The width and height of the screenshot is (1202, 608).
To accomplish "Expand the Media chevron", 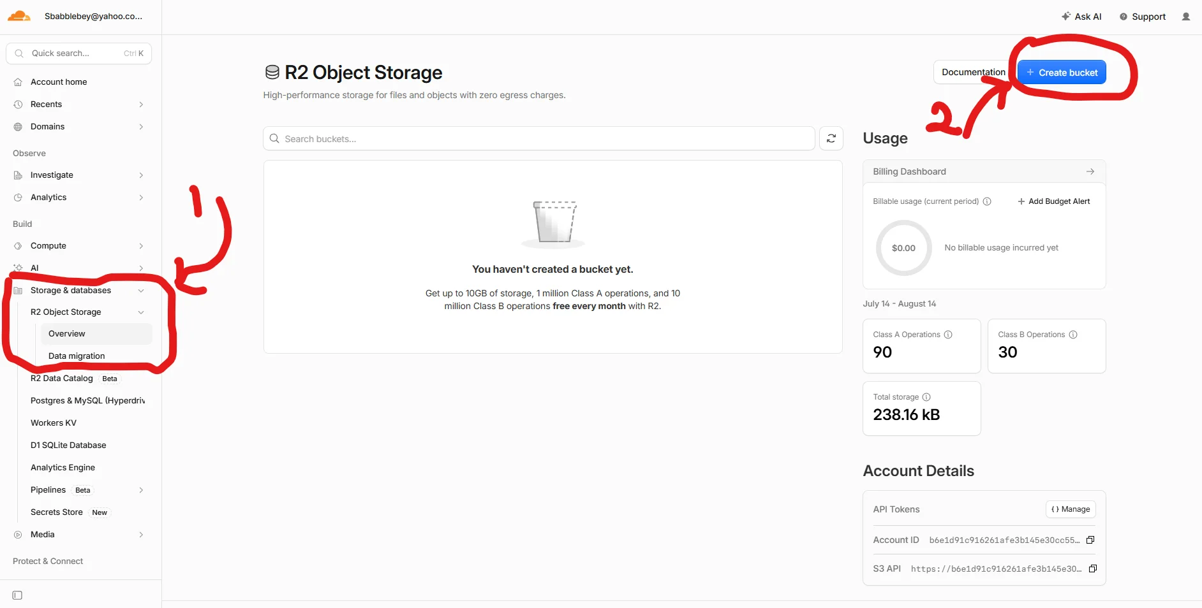I will (x=141, y=535).
